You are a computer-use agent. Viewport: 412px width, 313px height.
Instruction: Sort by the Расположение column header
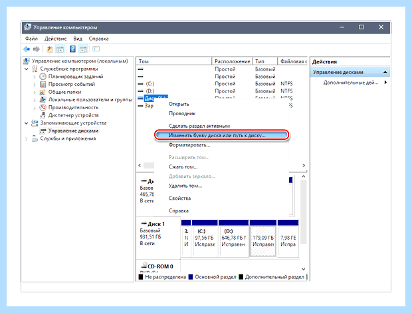coord(232,61)
